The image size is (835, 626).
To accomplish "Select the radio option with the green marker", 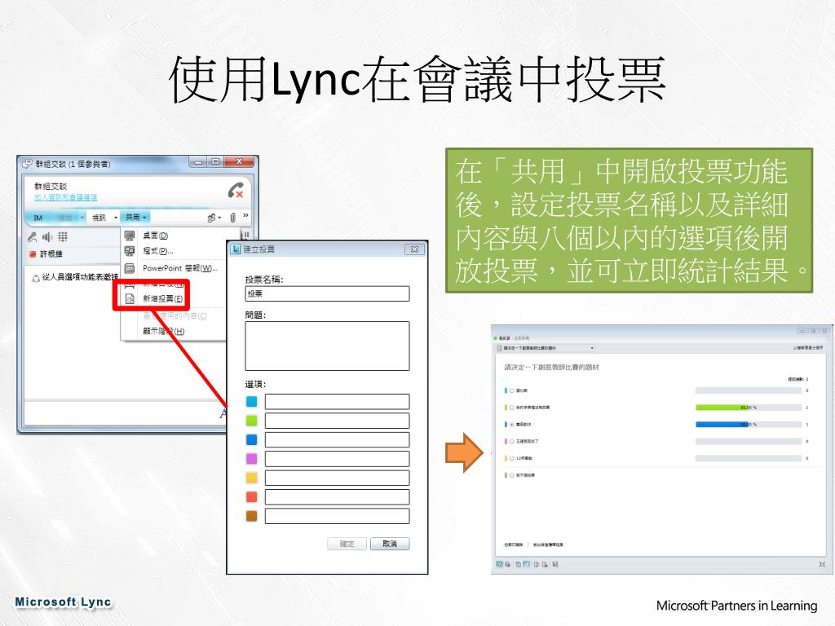I will click(x=512, y=408).
